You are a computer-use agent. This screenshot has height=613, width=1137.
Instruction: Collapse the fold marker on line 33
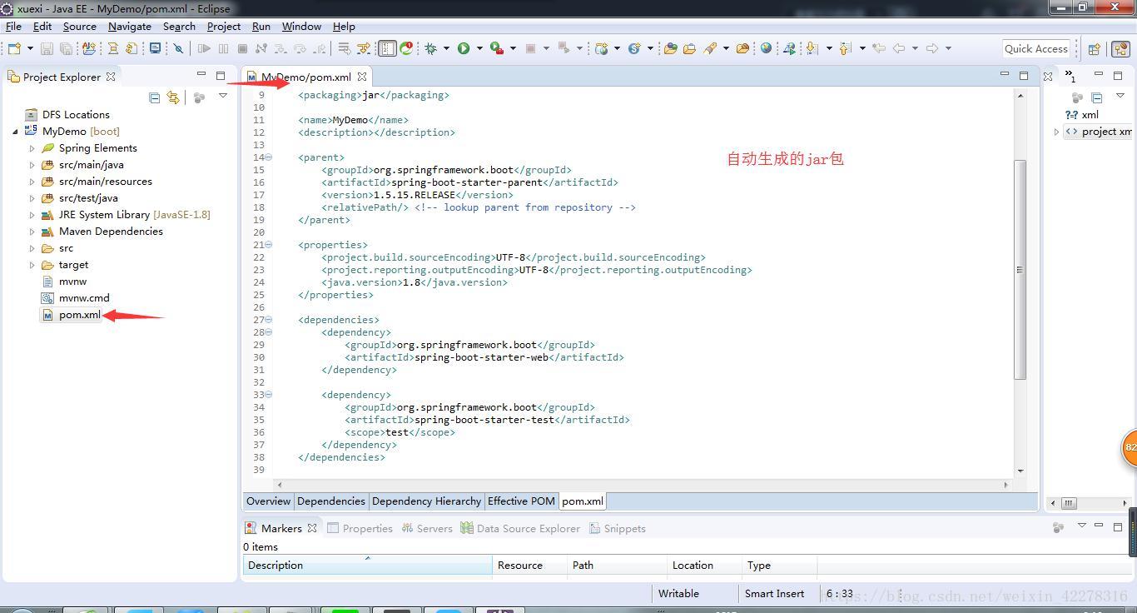(x=268, y=395)
